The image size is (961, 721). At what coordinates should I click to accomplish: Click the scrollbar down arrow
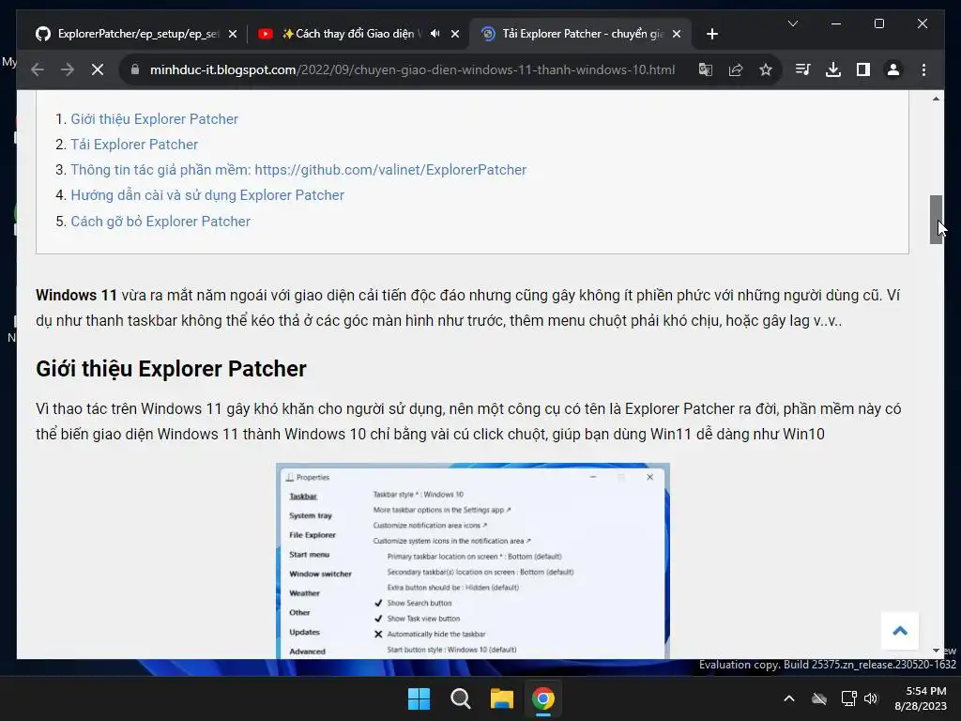(936, 651)
